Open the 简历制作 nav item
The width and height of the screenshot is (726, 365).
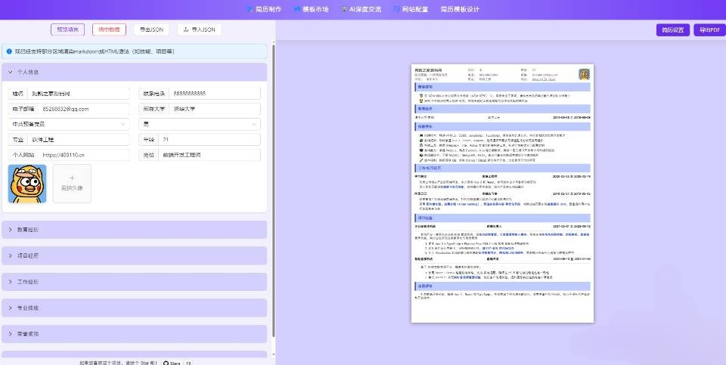pos(264,9)
